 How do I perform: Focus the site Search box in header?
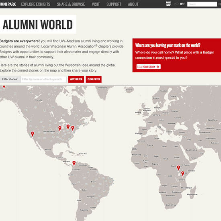pyautogui.click(x=202, y=4)
